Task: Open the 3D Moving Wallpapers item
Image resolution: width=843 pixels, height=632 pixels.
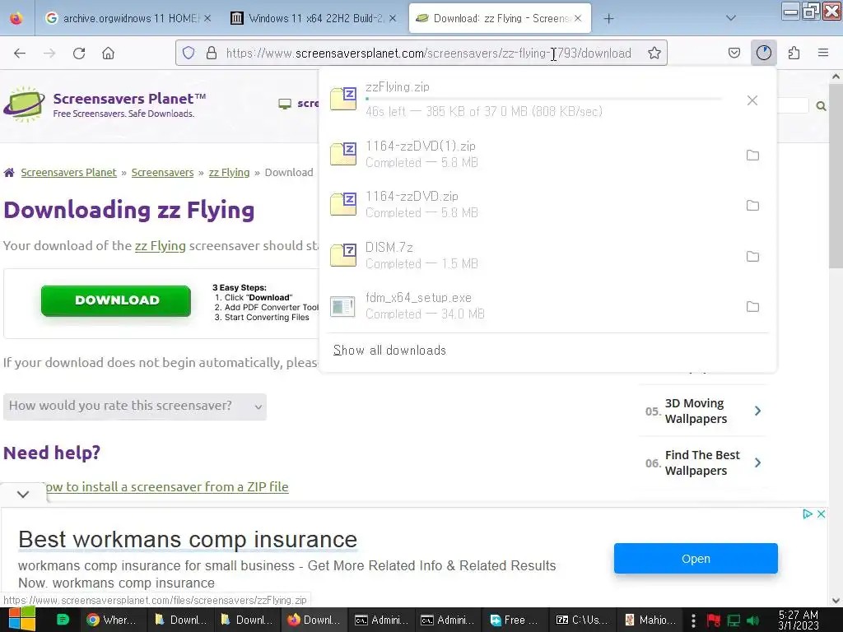Action: (x=703, y=411)
